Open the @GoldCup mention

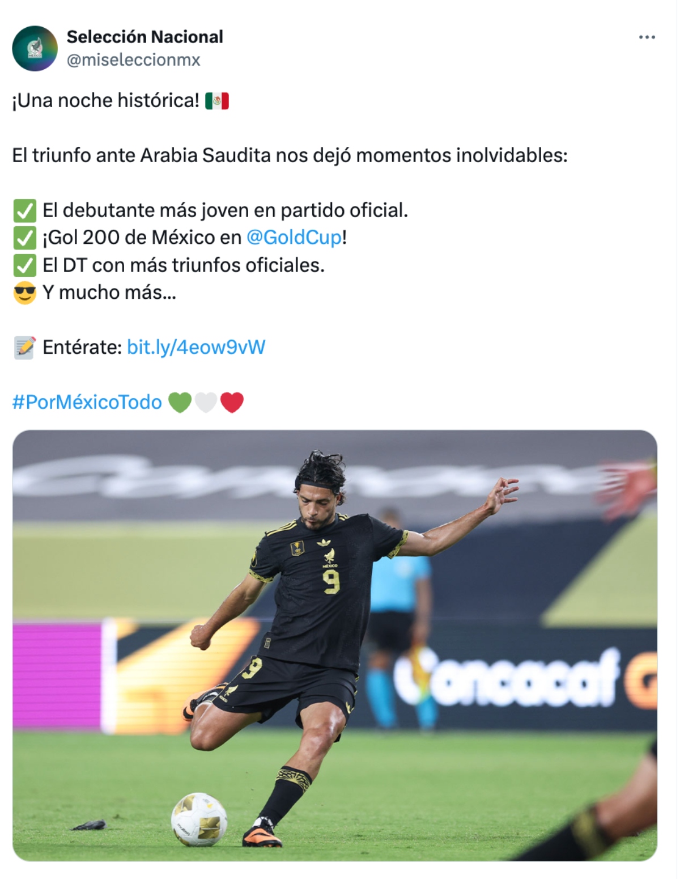[294, 237]
